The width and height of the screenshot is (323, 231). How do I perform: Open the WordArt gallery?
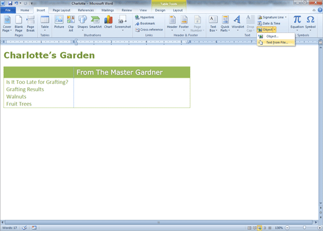pos(237,23)
